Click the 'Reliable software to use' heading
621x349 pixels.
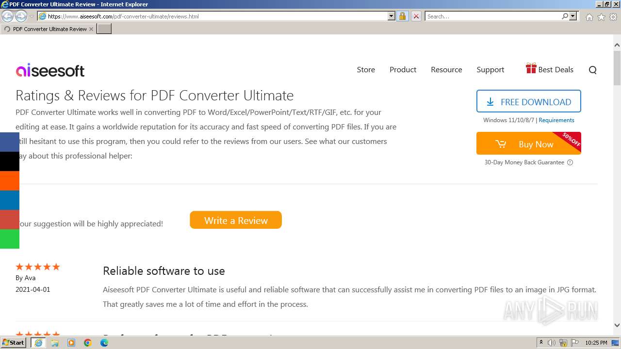163,271
